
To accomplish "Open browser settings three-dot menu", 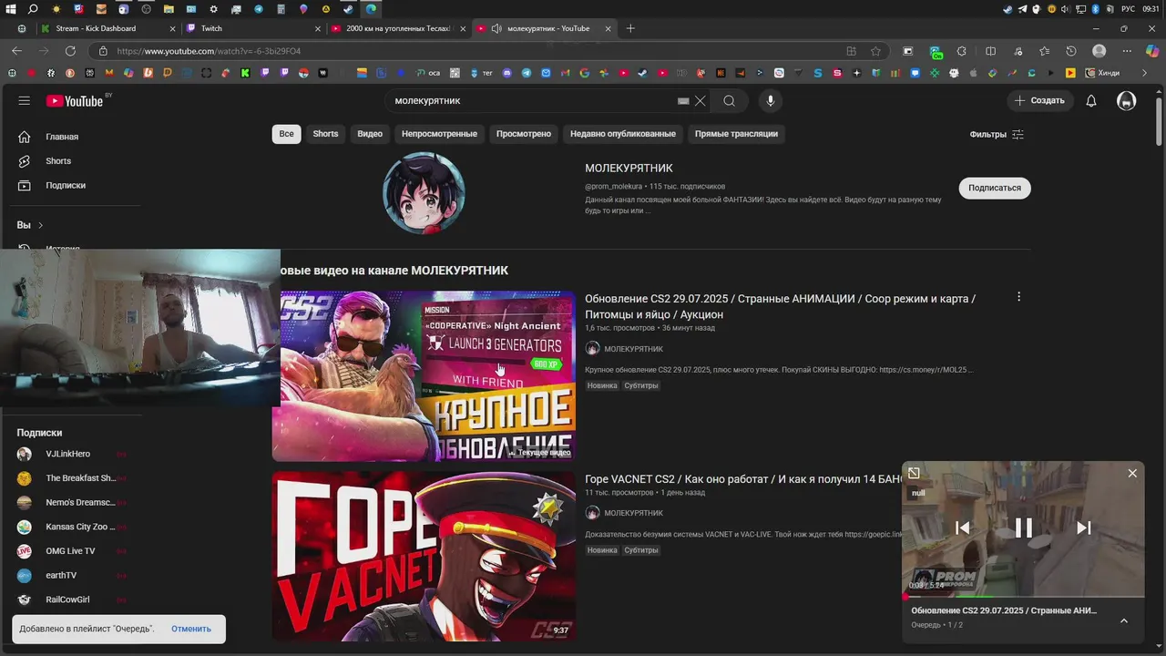I will [x=1126, y=51].
